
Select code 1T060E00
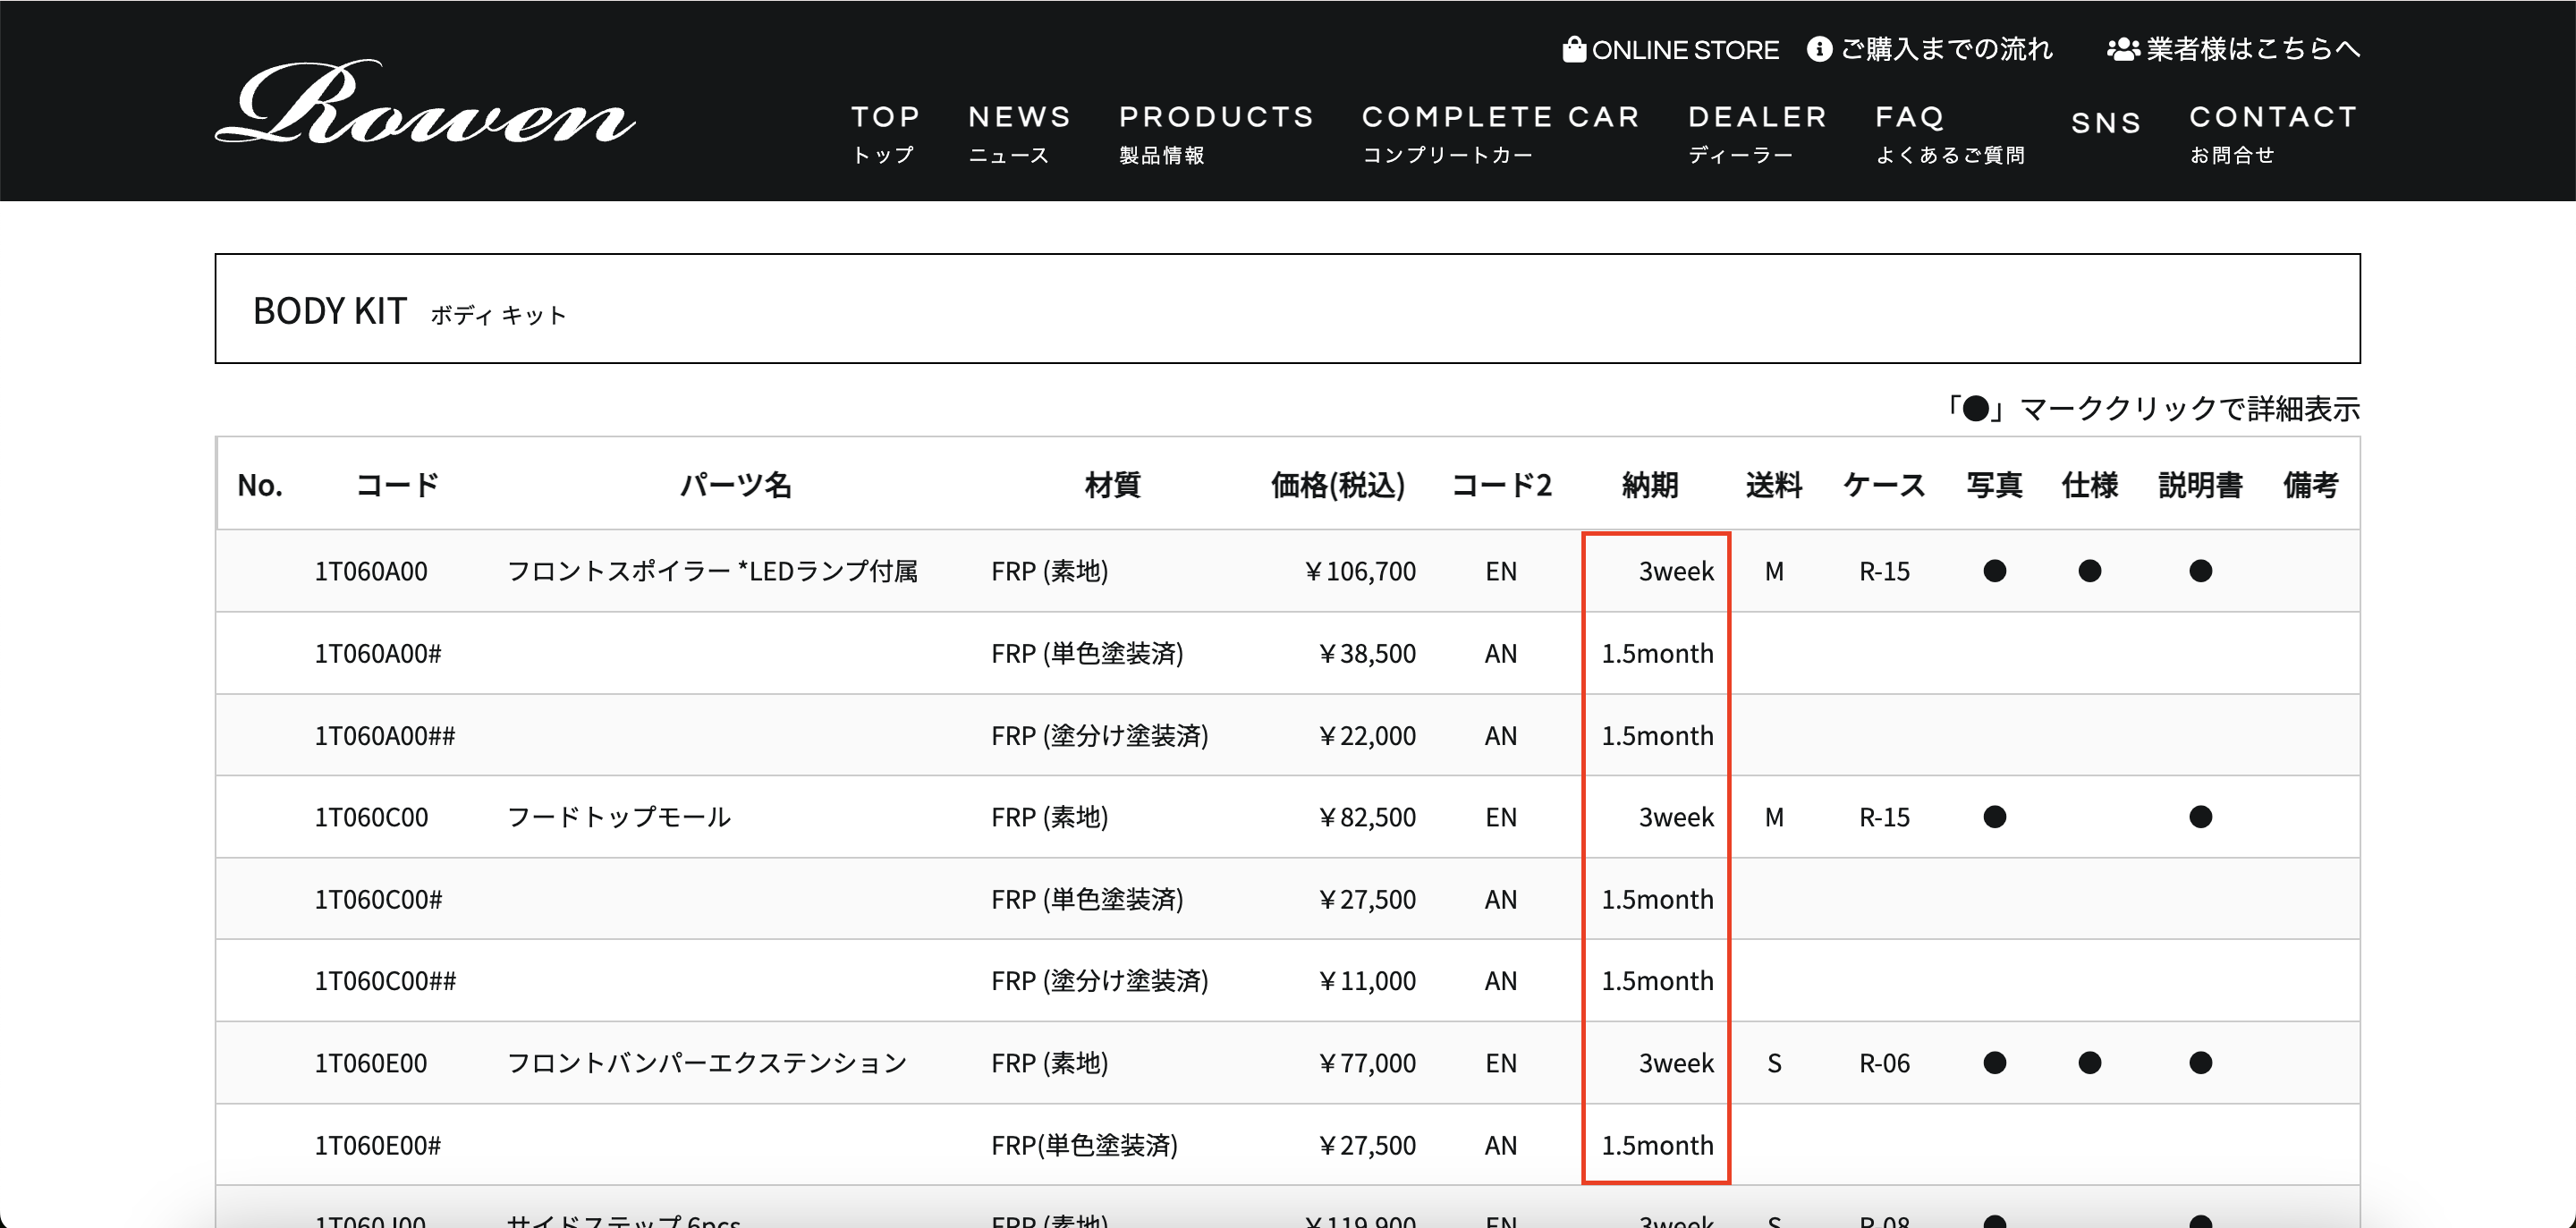click(371, 1063)
